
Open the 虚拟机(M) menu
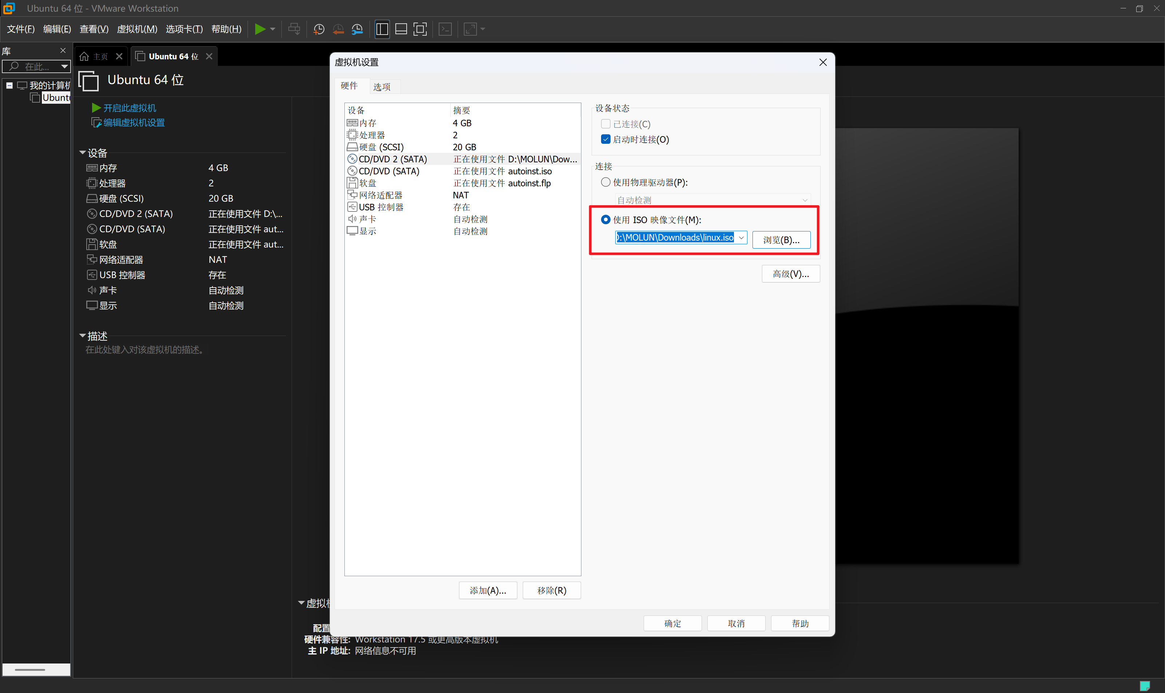click(137, 29)
